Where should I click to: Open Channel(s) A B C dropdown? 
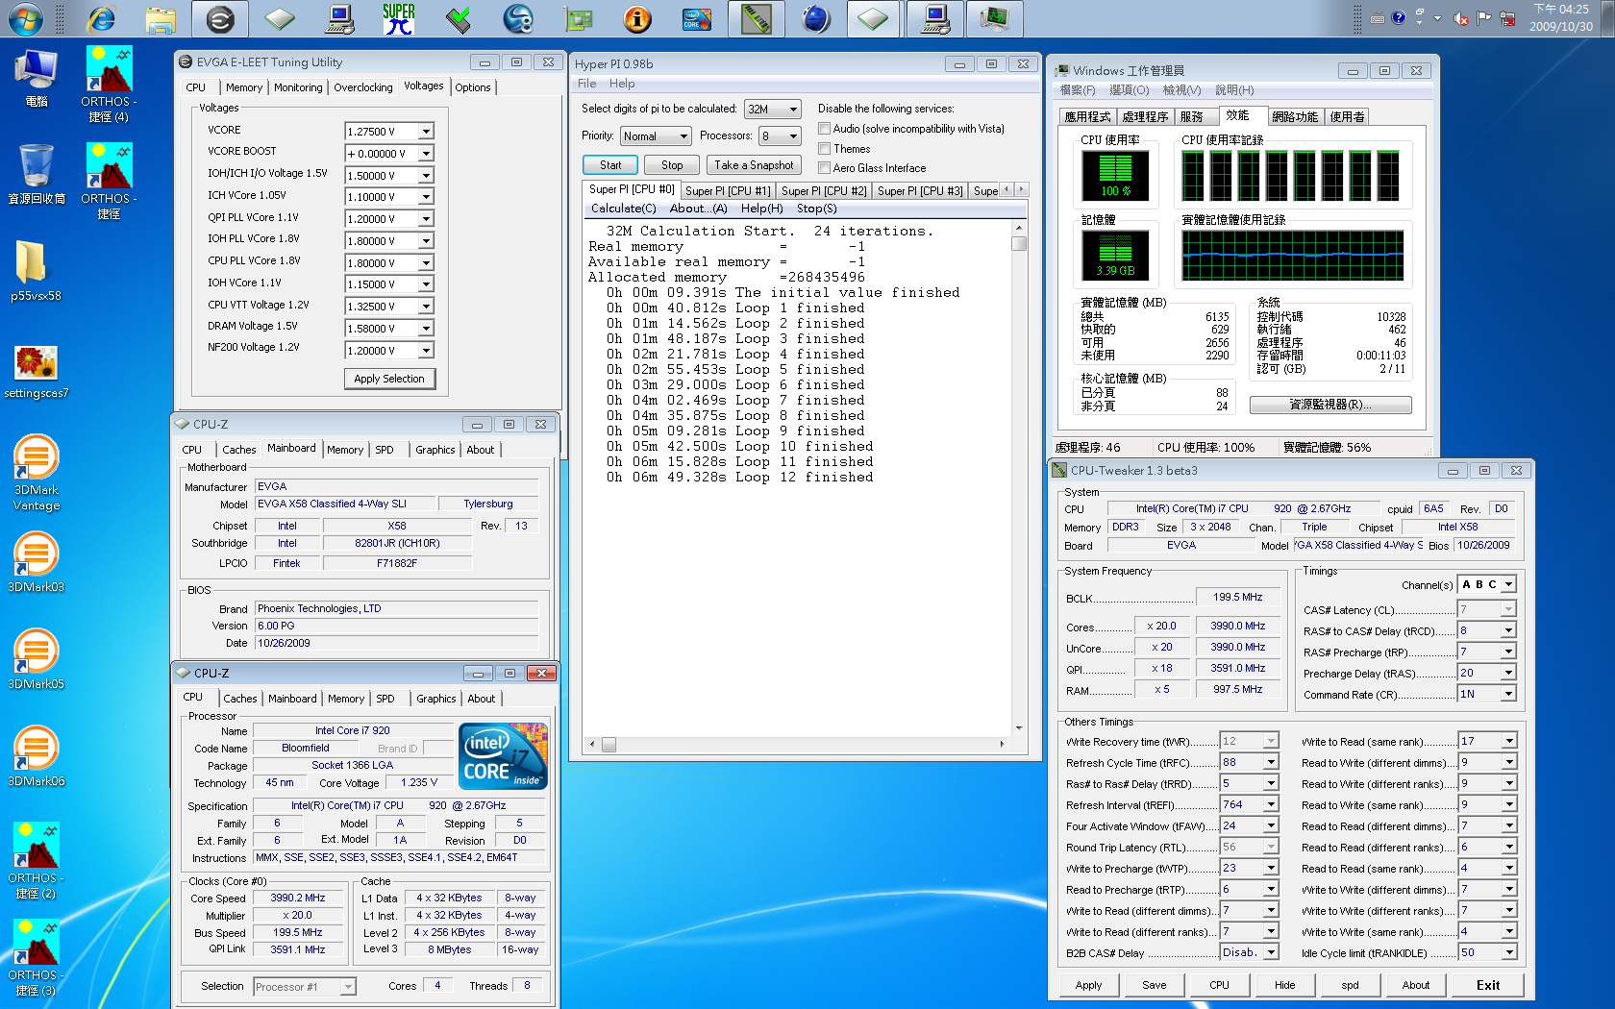(1508, 584)
